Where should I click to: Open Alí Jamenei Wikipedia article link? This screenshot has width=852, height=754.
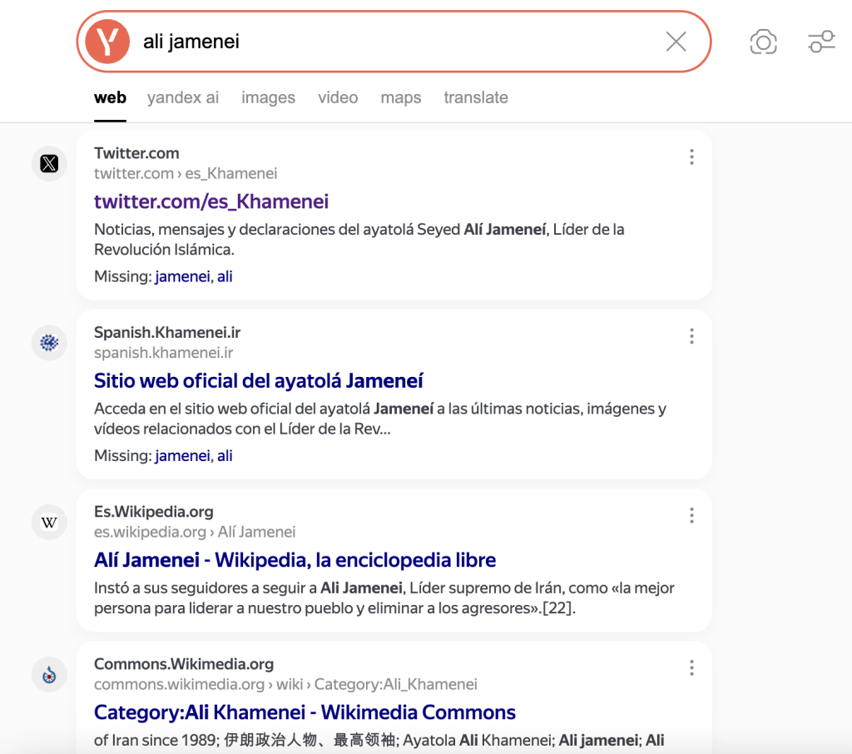pos(295,560)
